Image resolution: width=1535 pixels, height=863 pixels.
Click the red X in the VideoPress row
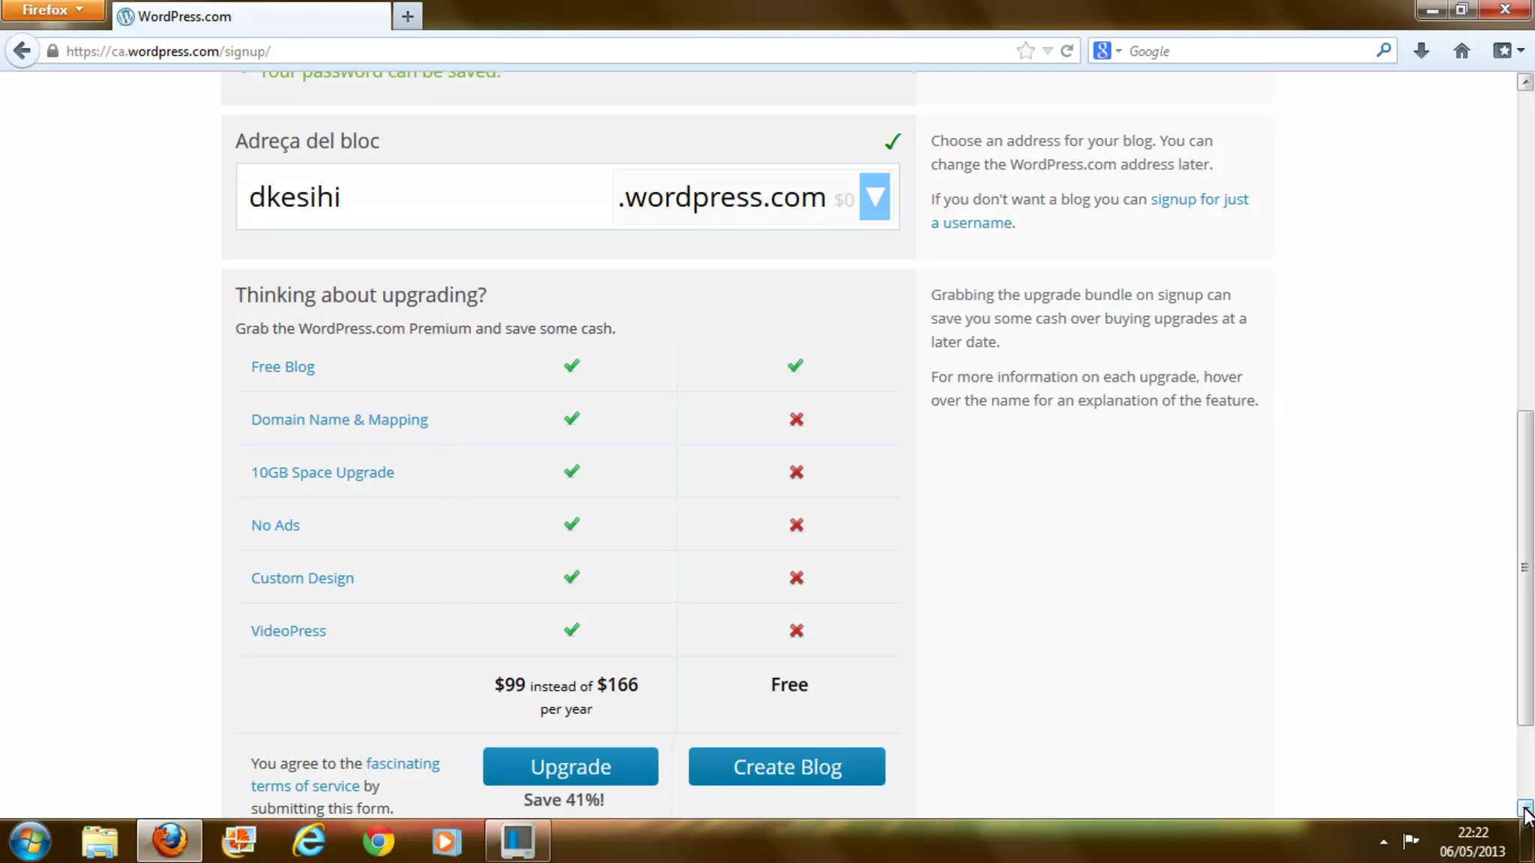click(x=796, y=631)
